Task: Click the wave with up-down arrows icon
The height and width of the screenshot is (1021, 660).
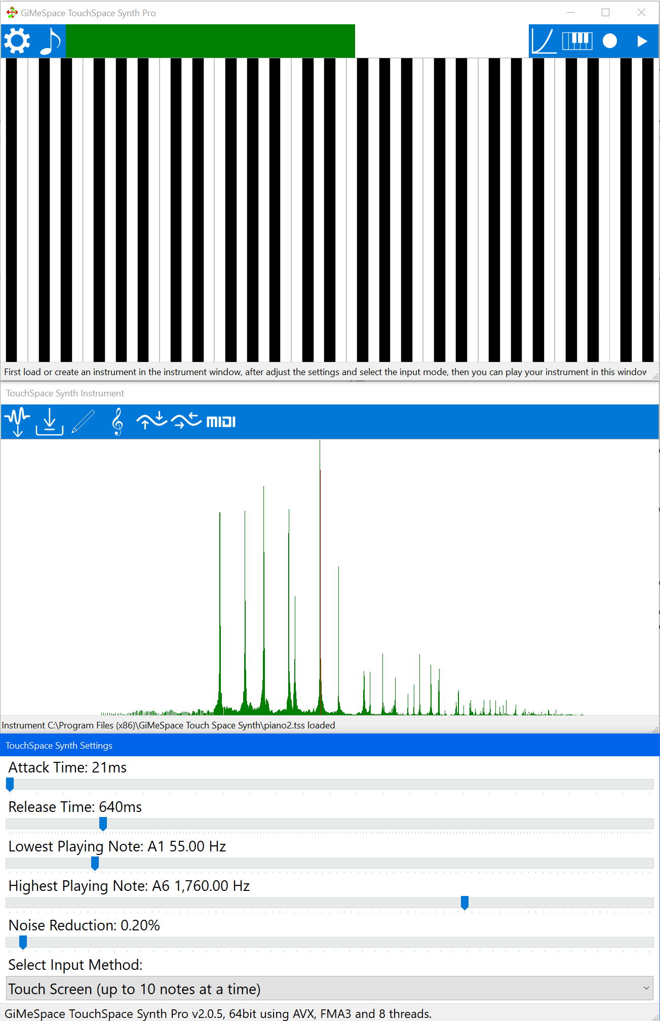Action: tap(151, 420)
